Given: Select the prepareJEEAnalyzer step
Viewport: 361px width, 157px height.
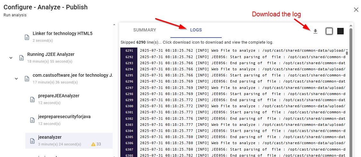Looking at the screenshot, I should point(58,96).
